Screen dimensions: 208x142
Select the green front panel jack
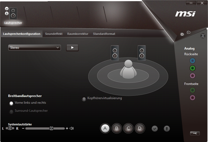(192, 90)
